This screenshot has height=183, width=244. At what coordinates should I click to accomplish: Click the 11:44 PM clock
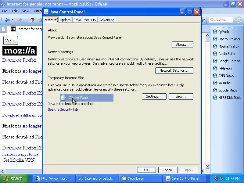click(x=233, y=178)
